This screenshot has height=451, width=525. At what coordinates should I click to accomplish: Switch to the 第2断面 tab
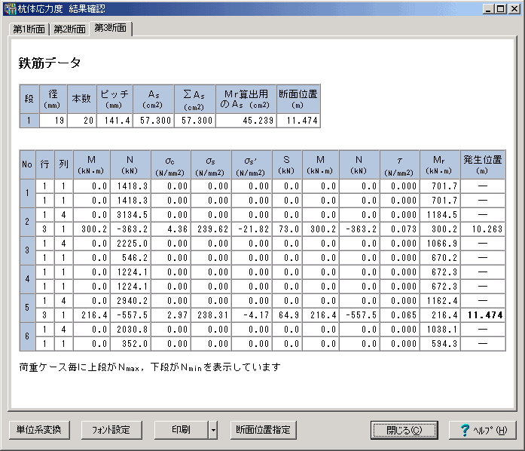tap(69, 29)
